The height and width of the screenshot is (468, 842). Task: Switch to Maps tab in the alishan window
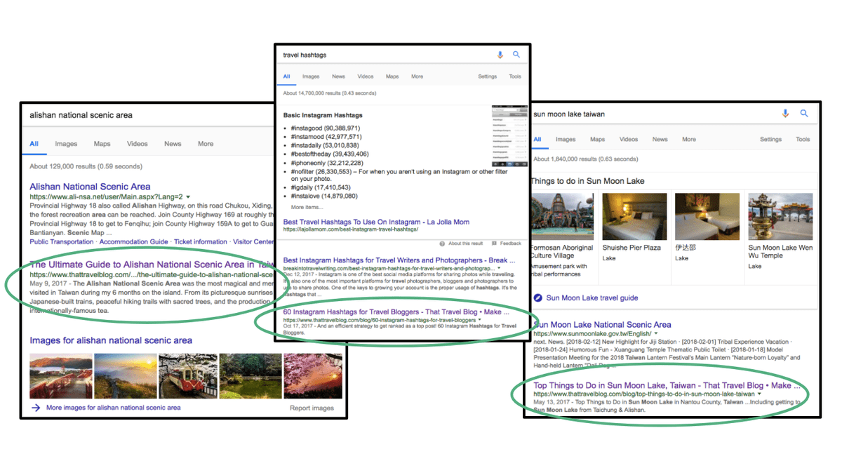tap(102, 144)
